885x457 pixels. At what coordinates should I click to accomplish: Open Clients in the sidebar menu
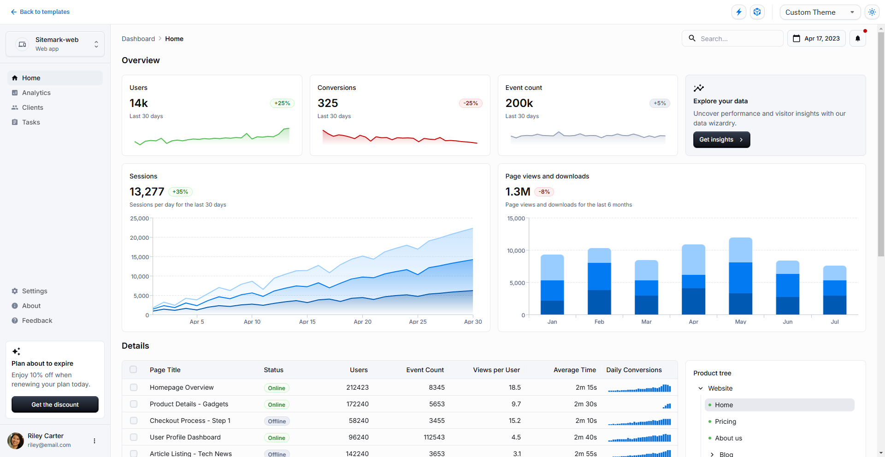coord(55,107)
